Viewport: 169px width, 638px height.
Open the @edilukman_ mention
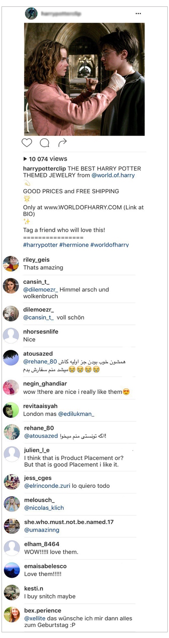(76, 414)
